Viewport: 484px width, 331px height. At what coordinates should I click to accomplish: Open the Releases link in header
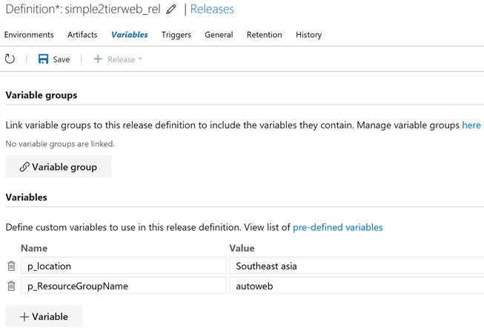pyautogui.click(x=212, y=10)
